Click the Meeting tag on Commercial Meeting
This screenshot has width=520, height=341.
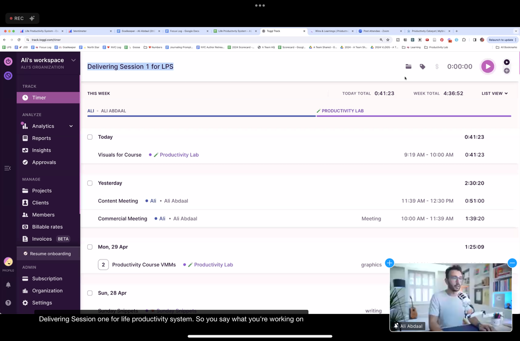(x=371, y=218)
